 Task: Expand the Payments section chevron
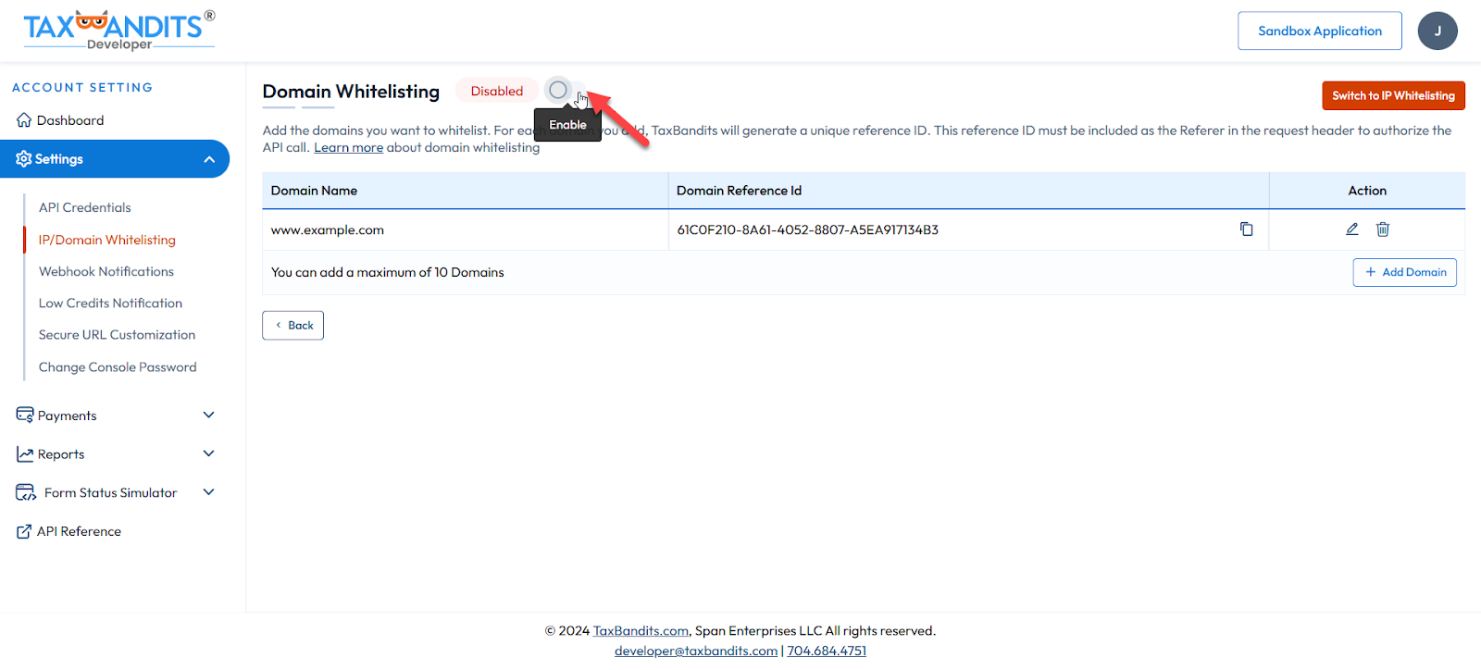click(x=208, y=415)
